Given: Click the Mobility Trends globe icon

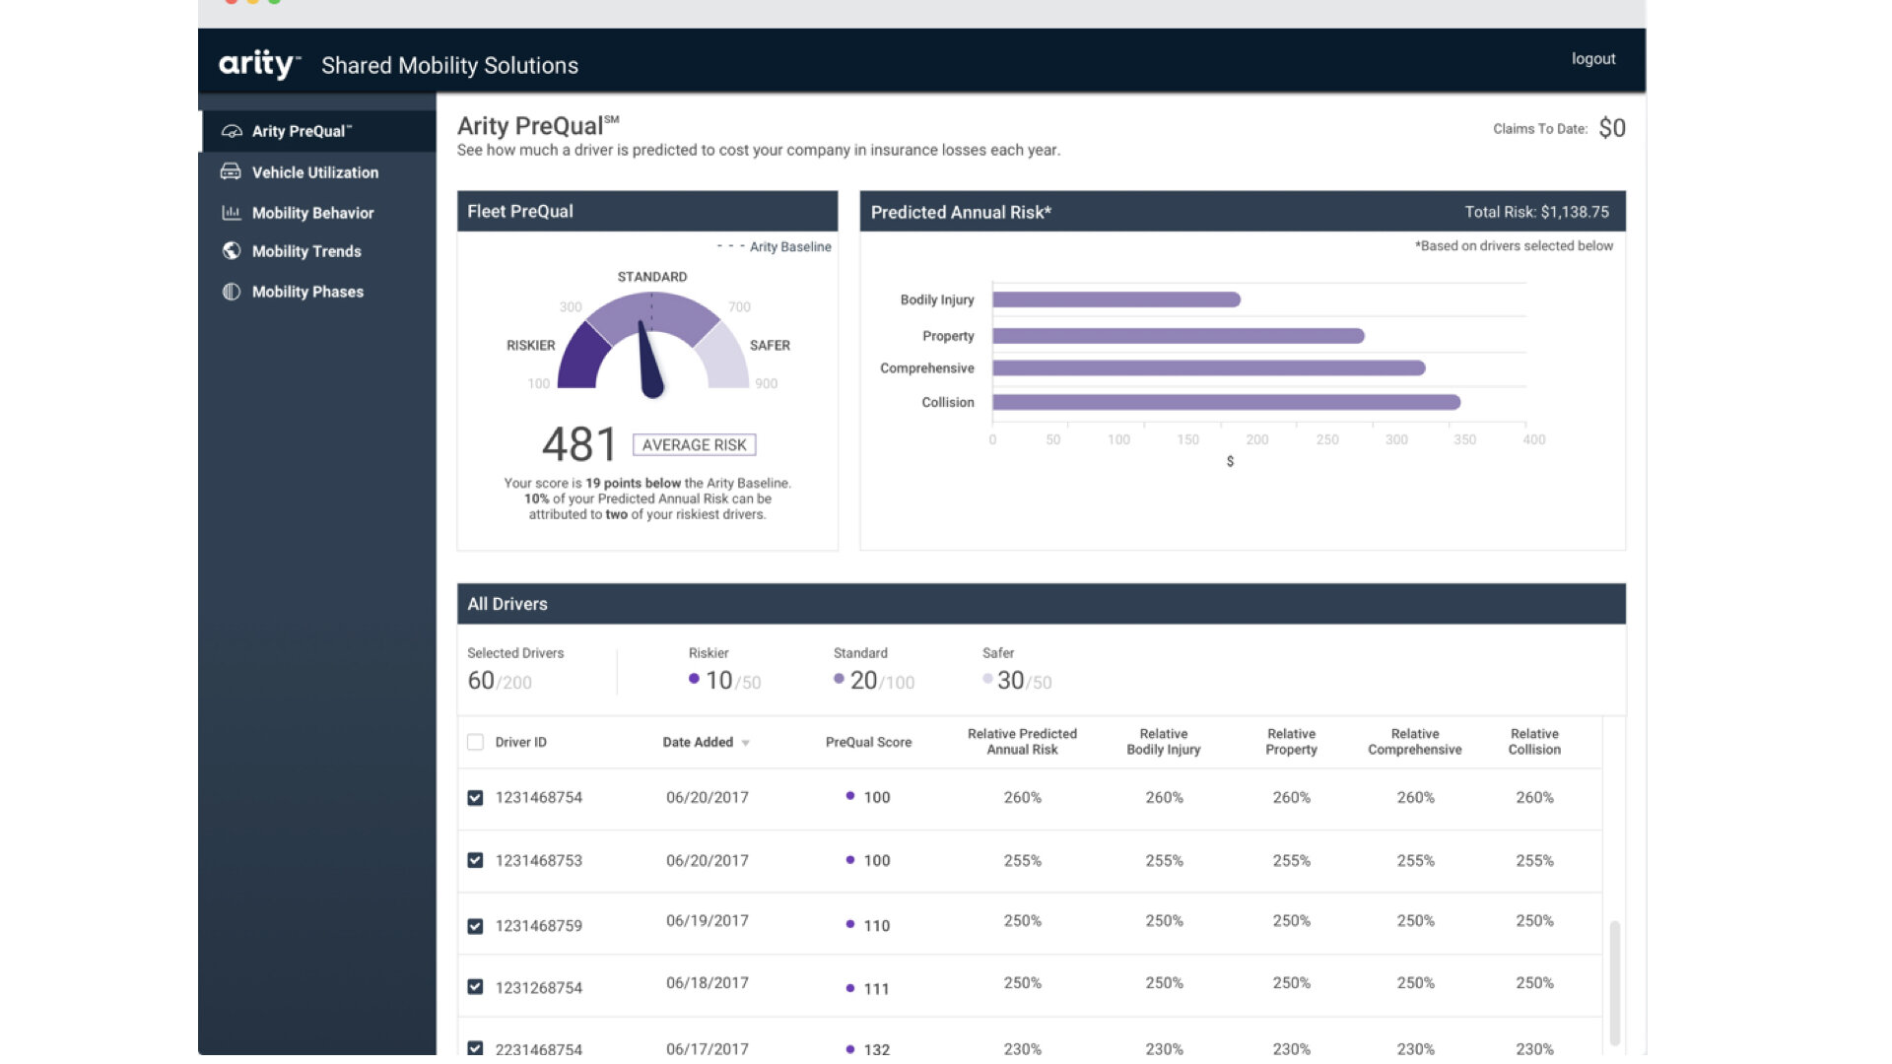Looking at the screenshot, I should (232, 251).
